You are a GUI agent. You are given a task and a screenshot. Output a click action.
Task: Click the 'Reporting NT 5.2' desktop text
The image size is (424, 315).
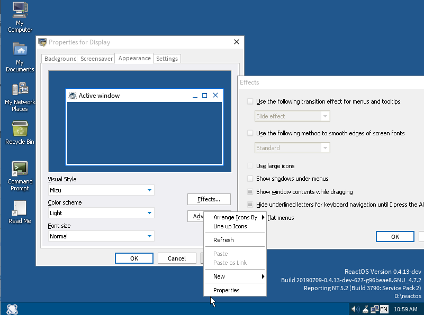click(363, 288)
